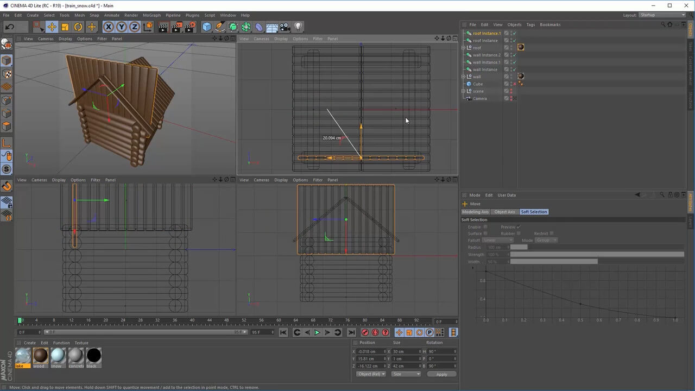Toggle the green checkmark on roof Instance
695x391 pixels.
coord(514,41)
